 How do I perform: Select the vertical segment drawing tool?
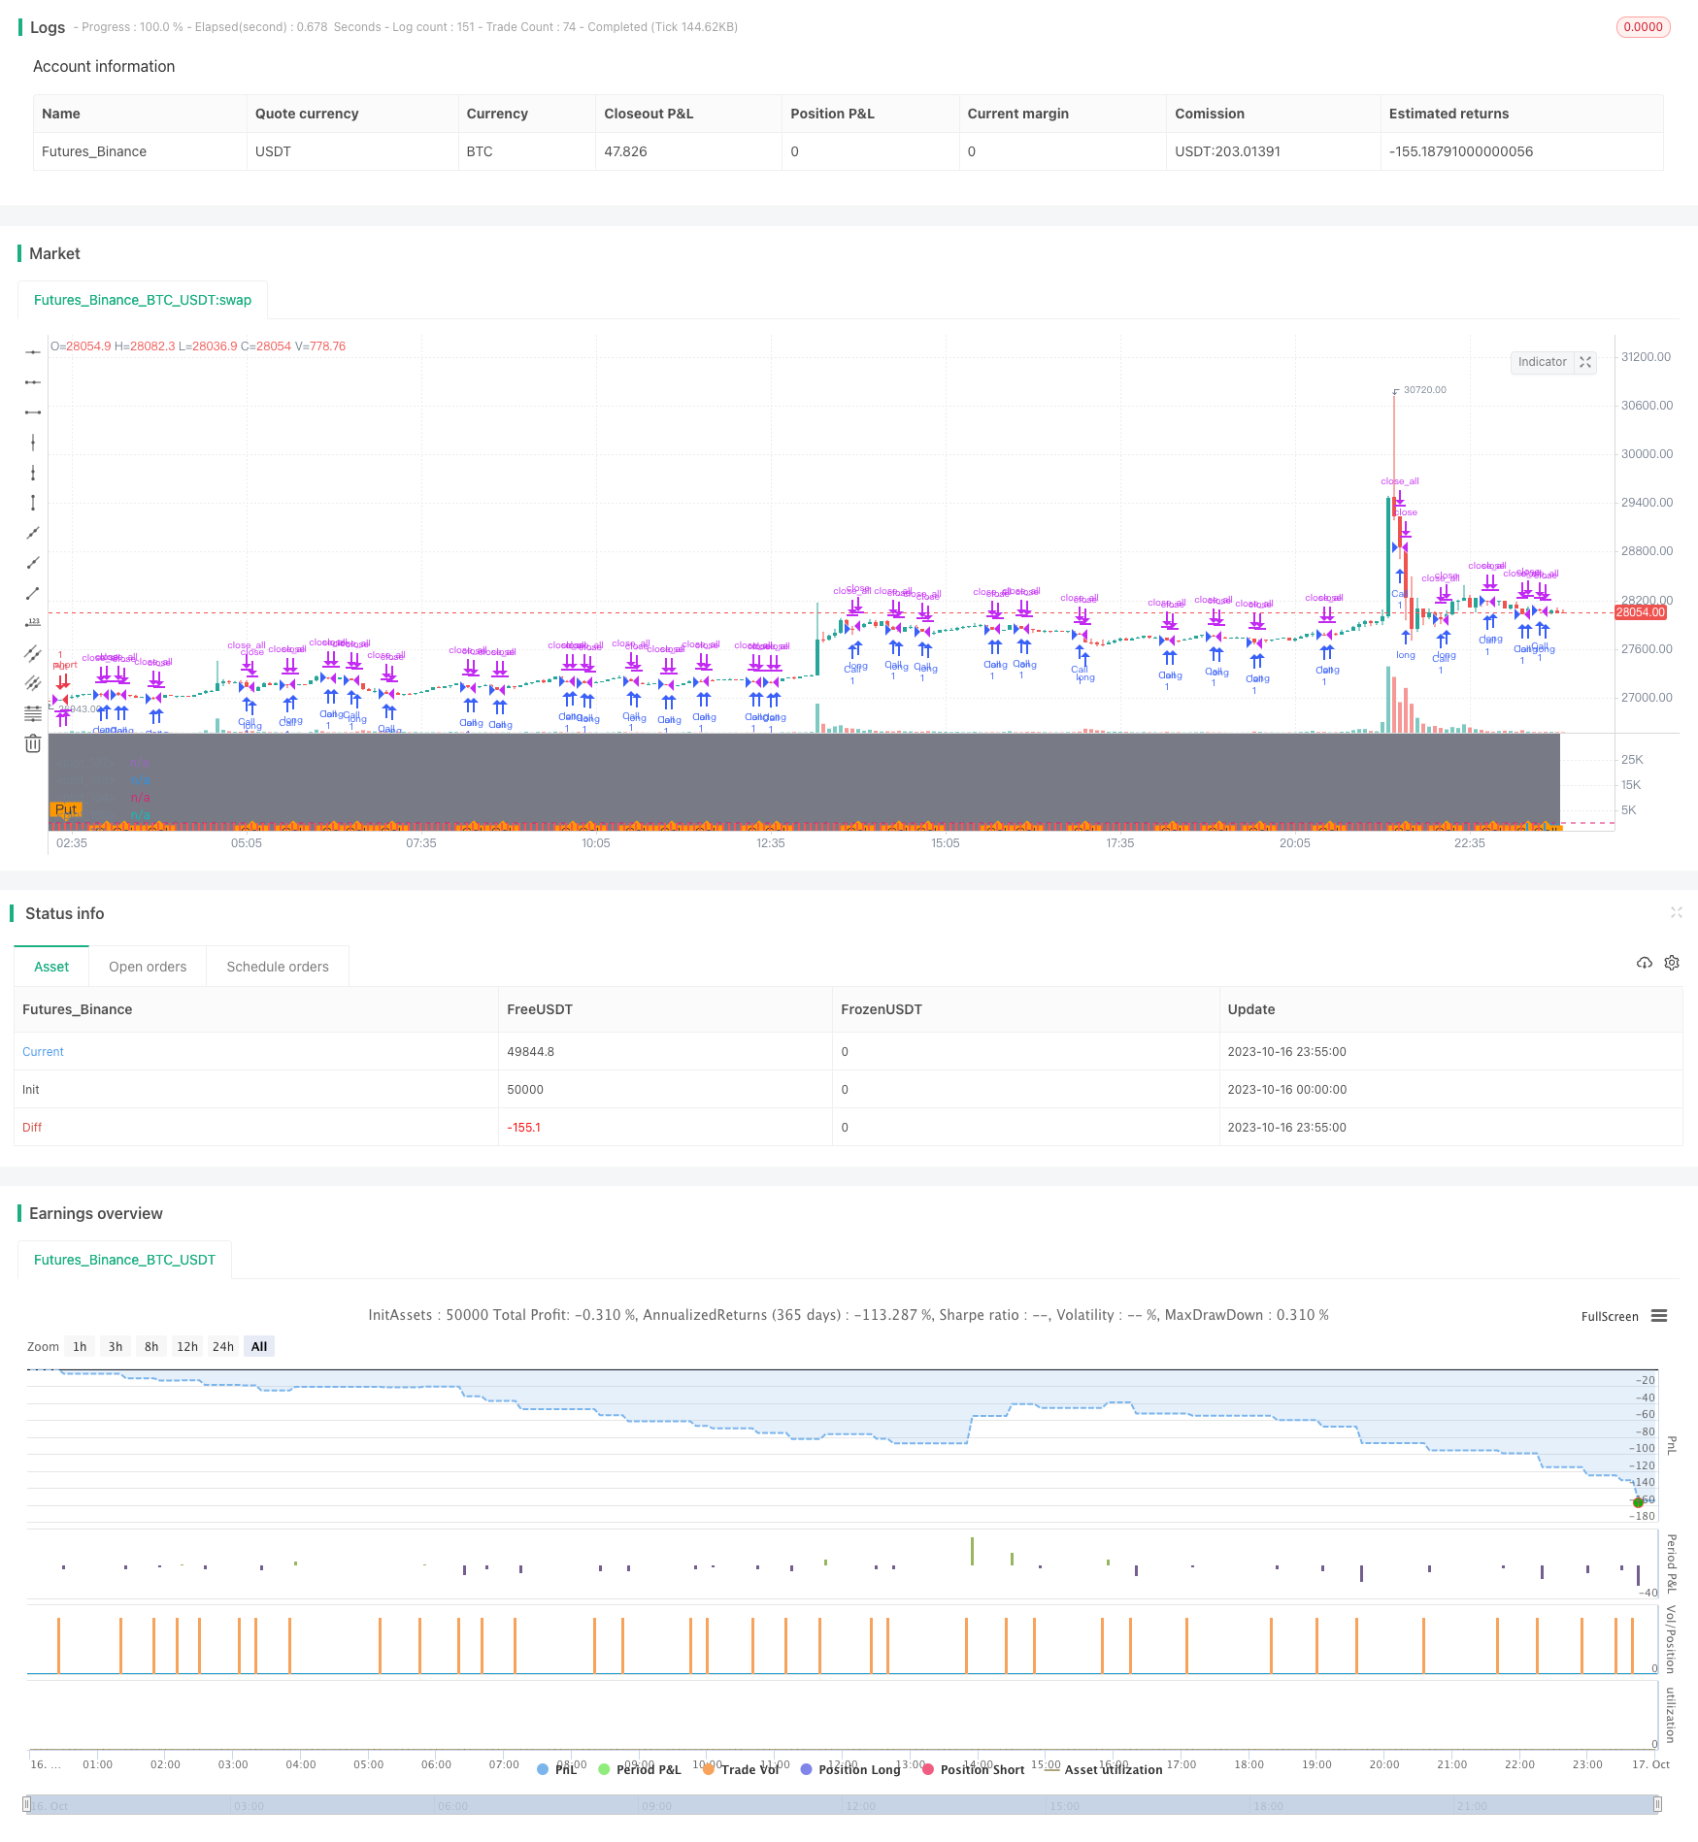[33, 503]
